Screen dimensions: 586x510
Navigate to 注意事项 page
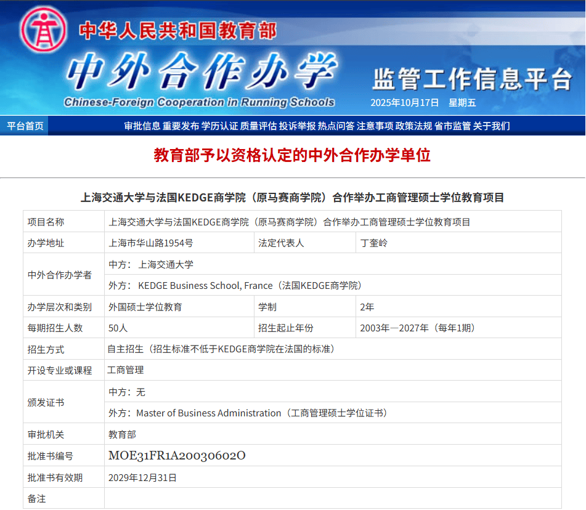click(375, 126)
